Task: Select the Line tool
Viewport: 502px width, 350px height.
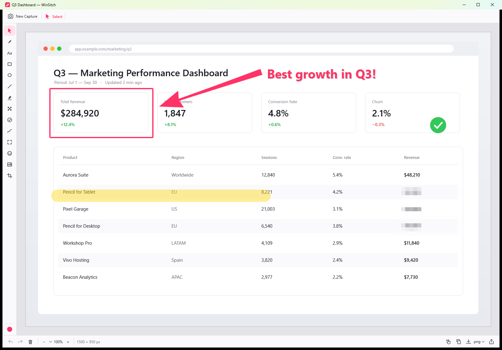Action: coord(10,86)
